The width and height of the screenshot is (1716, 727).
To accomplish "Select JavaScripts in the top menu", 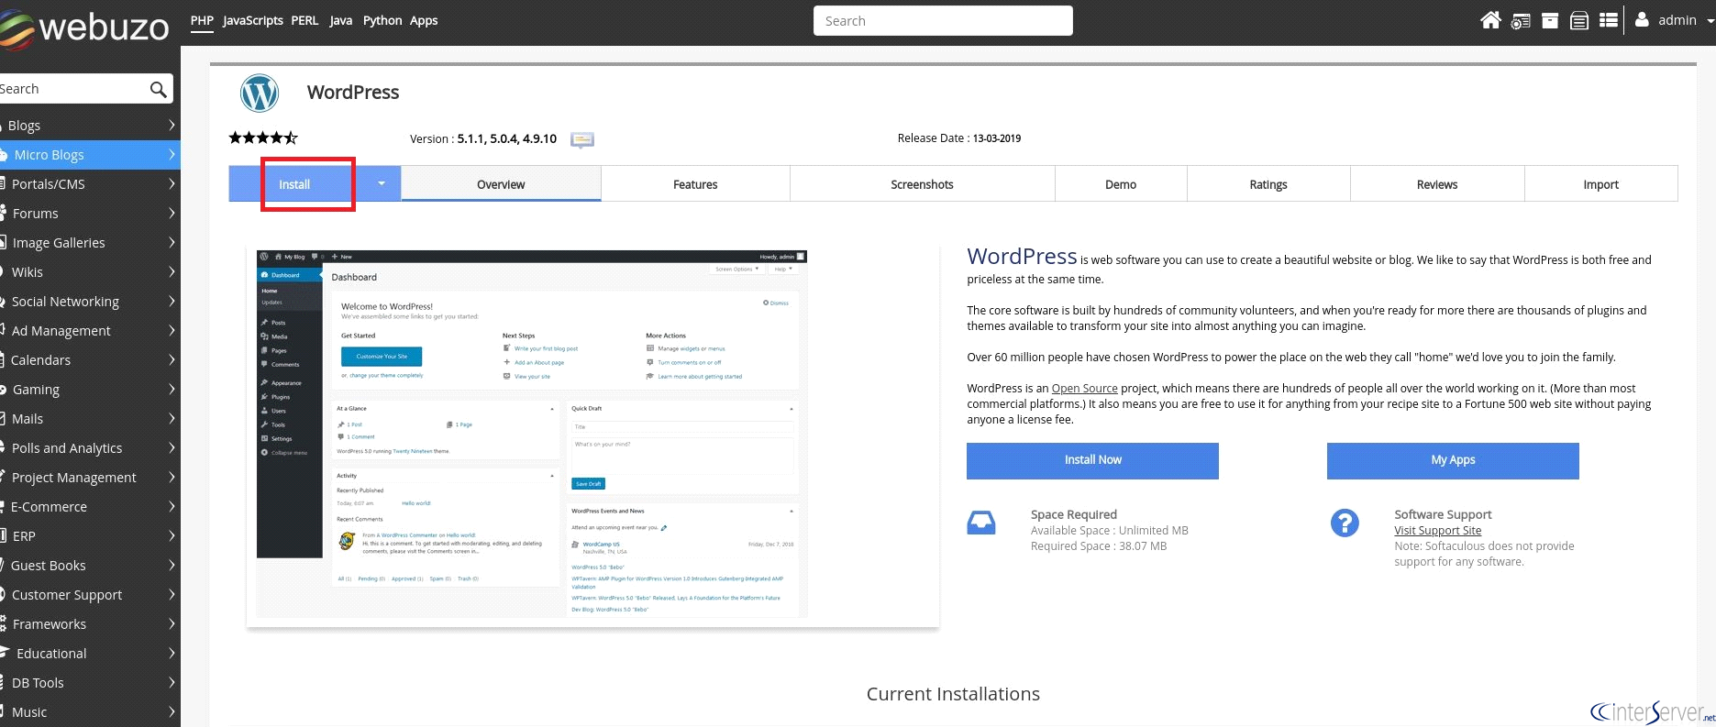I will 253,20.
